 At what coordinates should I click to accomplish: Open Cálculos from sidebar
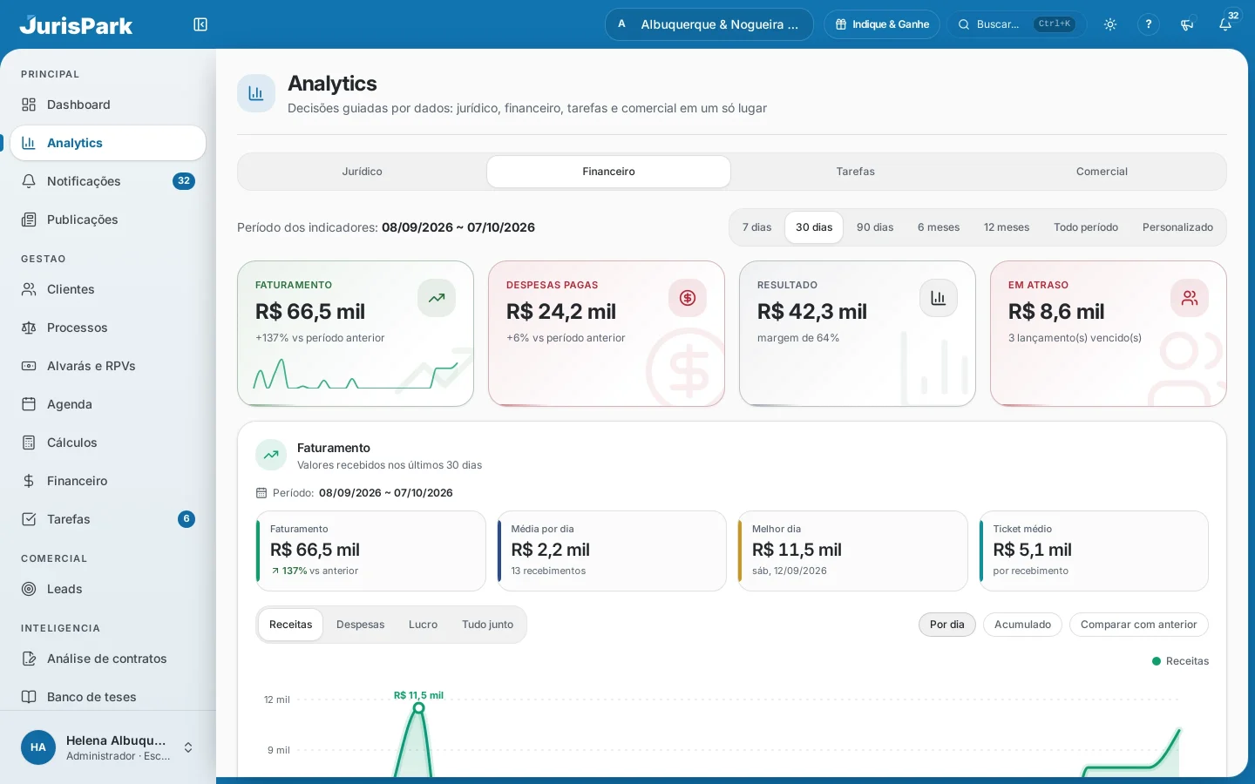(x=108, y=443)
